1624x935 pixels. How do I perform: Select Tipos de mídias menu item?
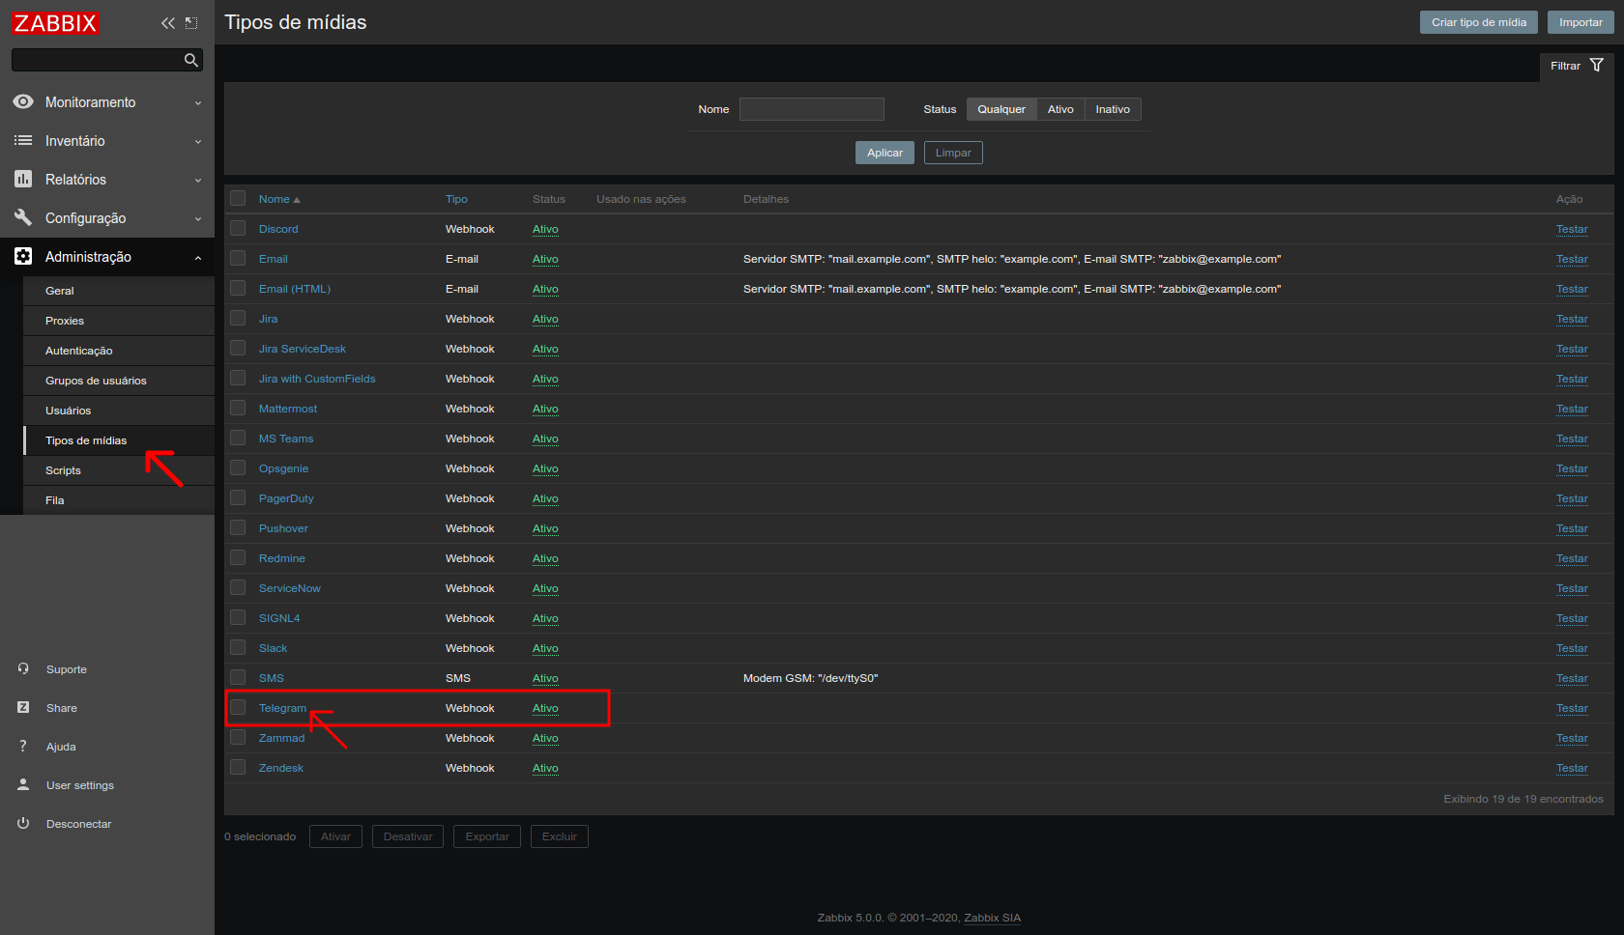tap(119, 440)
